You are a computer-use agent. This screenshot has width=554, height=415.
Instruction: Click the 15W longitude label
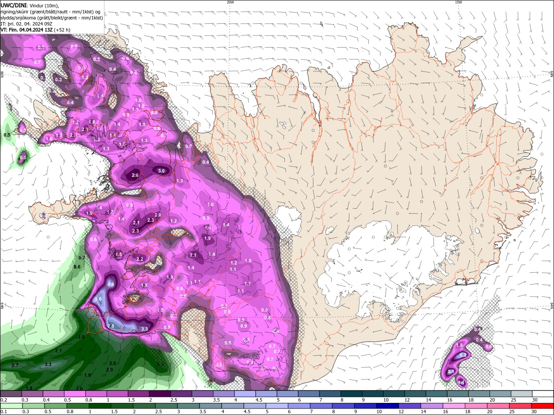click(x=458, y=2)
